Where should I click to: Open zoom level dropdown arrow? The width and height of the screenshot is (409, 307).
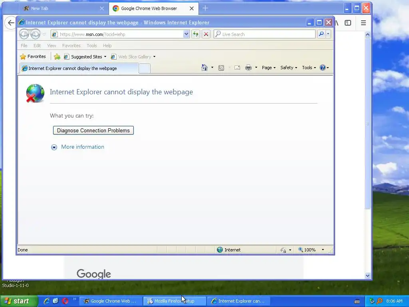323,250
